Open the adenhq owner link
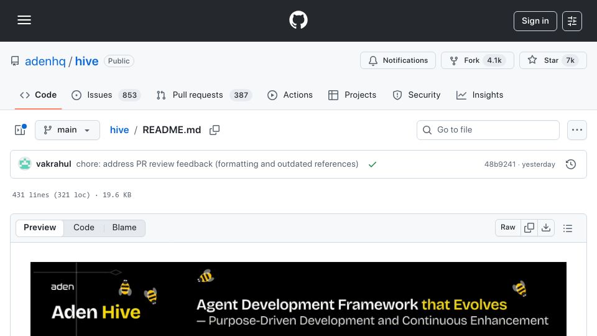The image size is (597, 336). [x=45, y=61]
